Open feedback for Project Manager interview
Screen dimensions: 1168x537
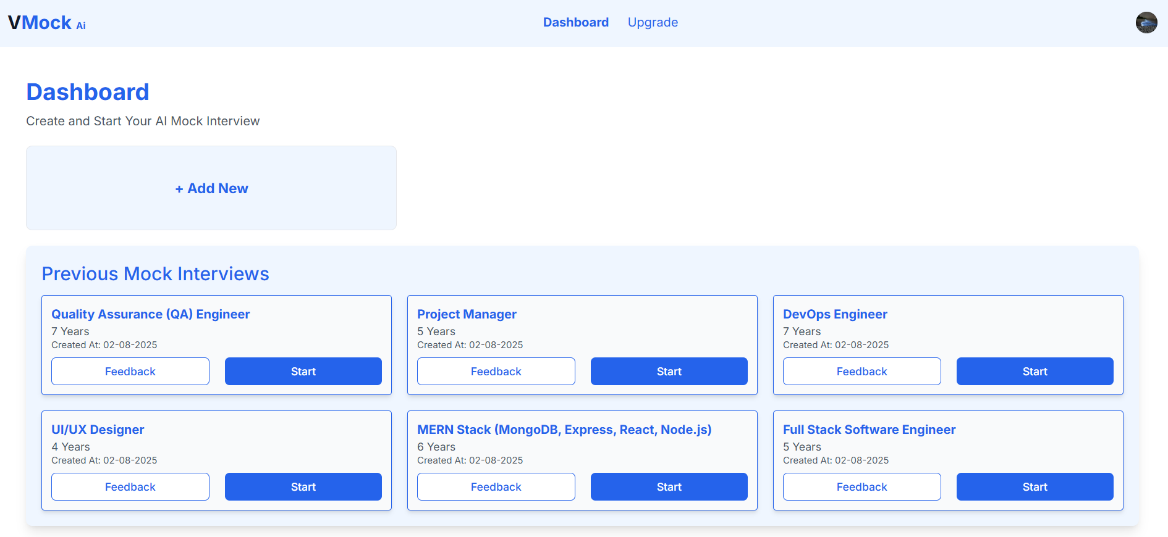coord(496,372)
